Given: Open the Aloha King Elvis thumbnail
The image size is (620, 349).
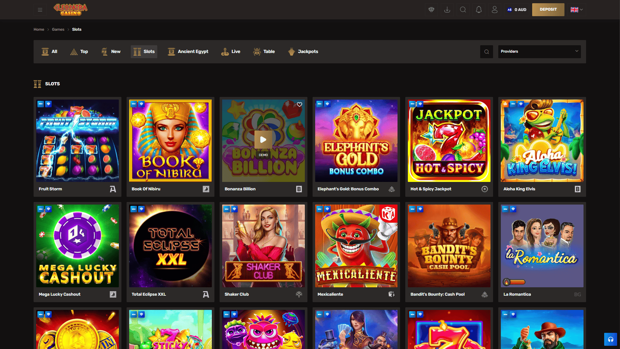Looking at the screenshot, I should click(x=542, y=141).
